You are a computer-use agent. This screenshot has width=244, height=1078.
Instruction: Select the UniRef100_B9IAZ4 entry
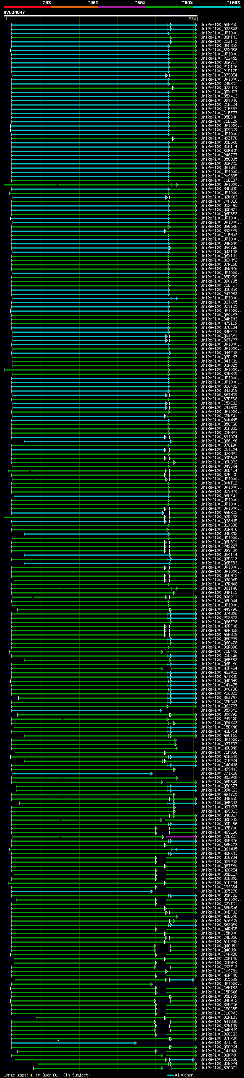click(218, 436)
